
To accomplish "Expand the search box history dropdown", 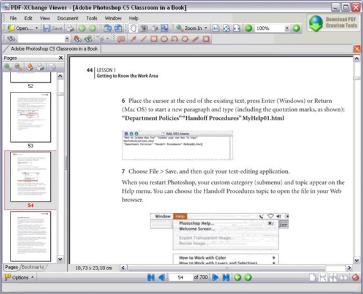I will coord(67,39).
